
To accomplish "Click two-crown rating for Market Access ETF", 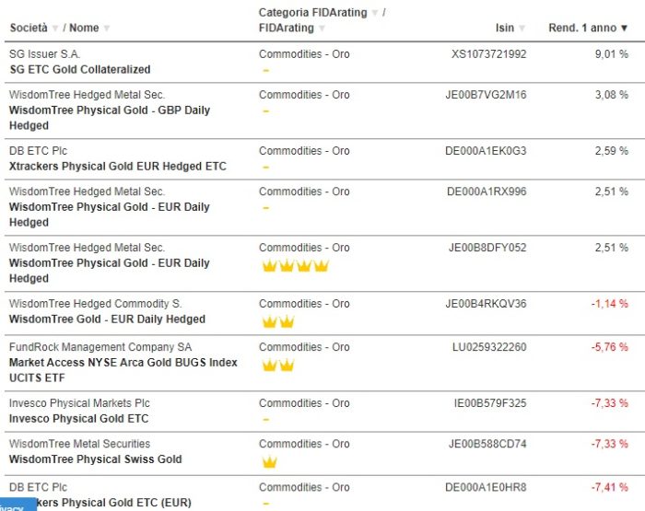I will (278, 366).
